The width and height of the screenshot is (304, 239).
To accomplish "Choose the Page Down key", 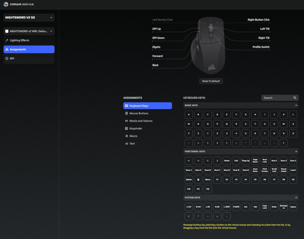I will pos(255,161).
